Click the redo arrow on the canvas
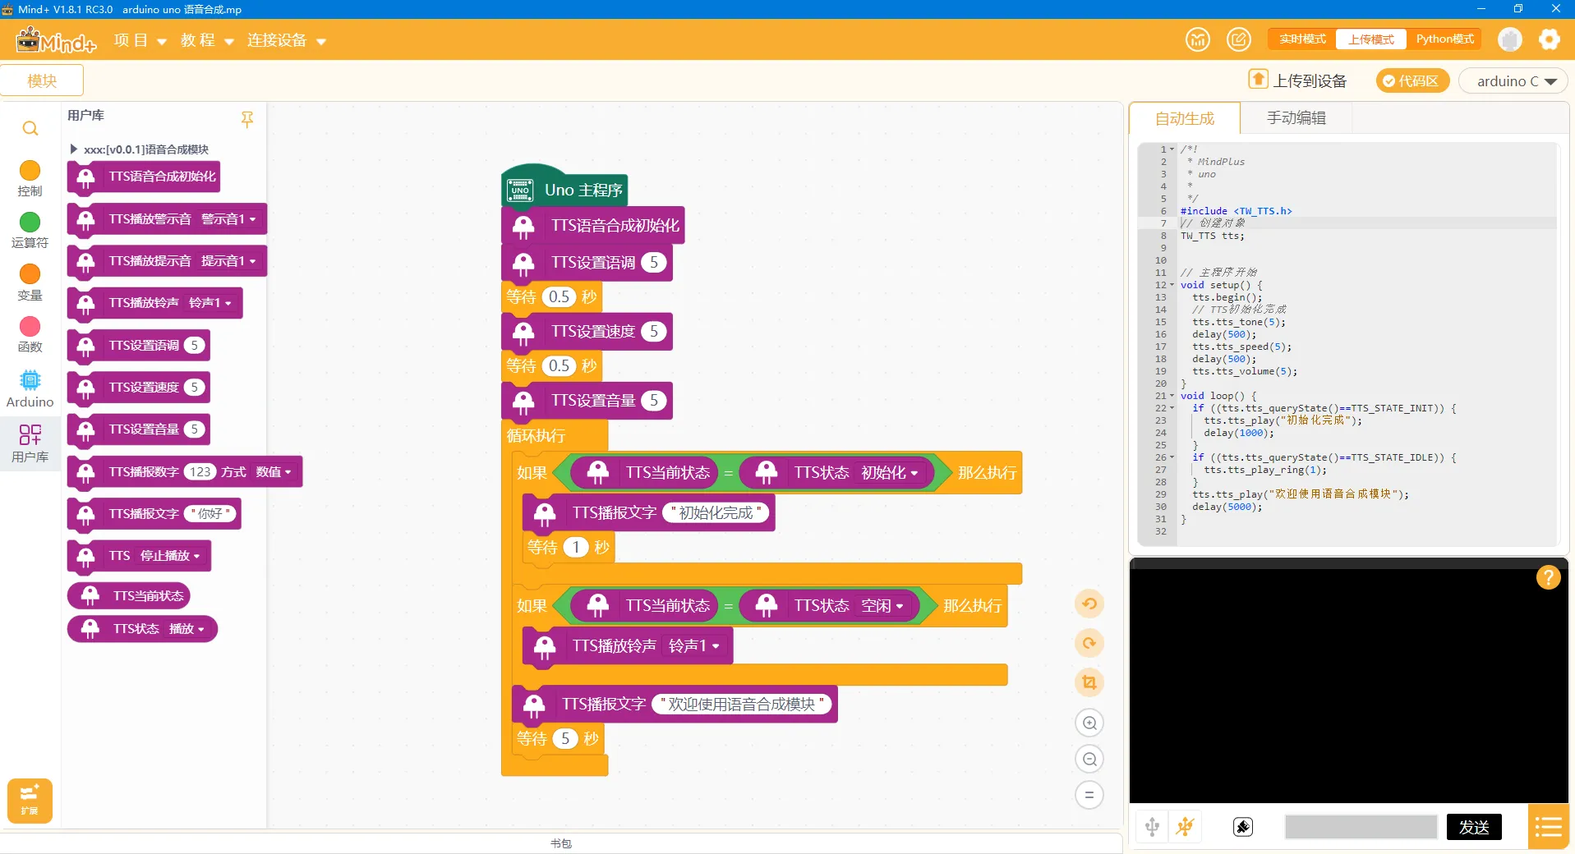Image resolution: width=1575 pixels, height=854 pixels. point(1089,643)
